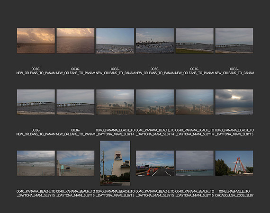Click the filename label under grass bridge photo
The height and width of the screenshot is (213, 270).
coord(194,71)
